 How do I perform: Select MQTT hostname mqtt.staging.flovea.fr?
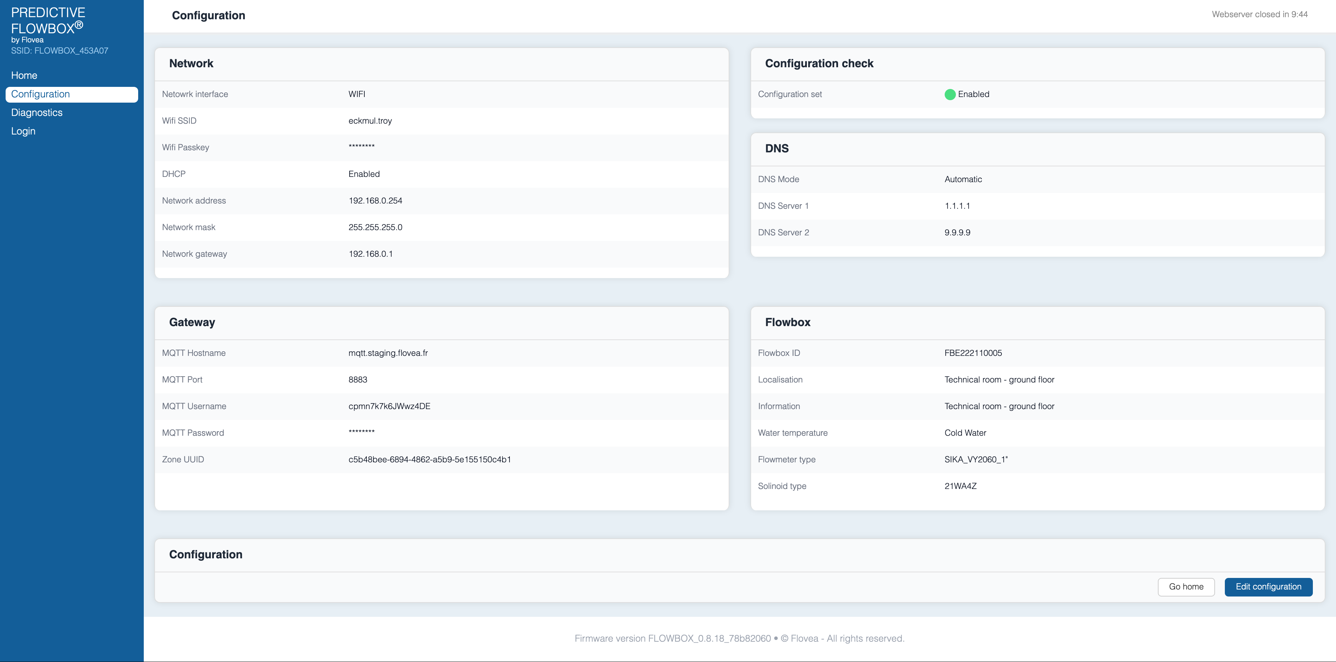[388, 353]
